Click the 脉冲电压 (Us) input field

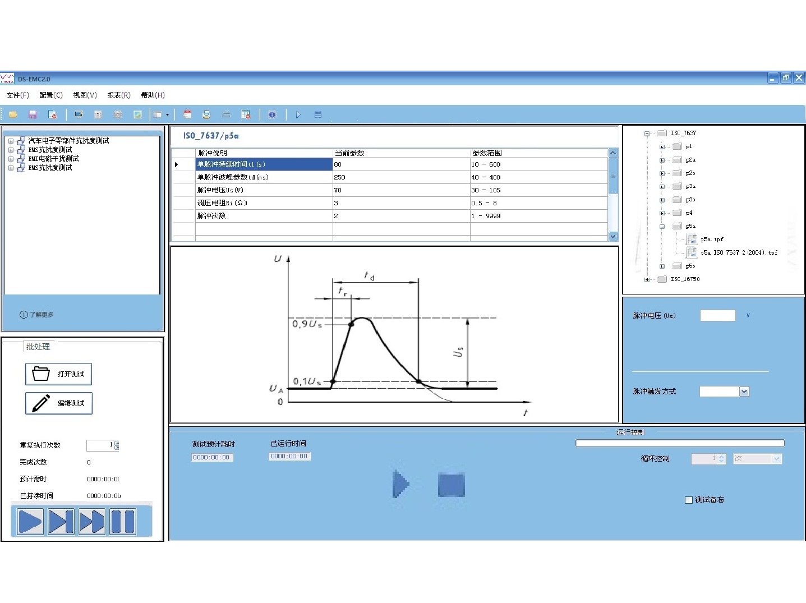click(717, 316)
